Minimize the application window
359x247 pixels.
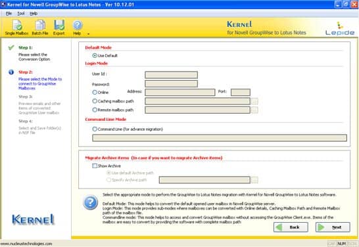pos(338,5)
